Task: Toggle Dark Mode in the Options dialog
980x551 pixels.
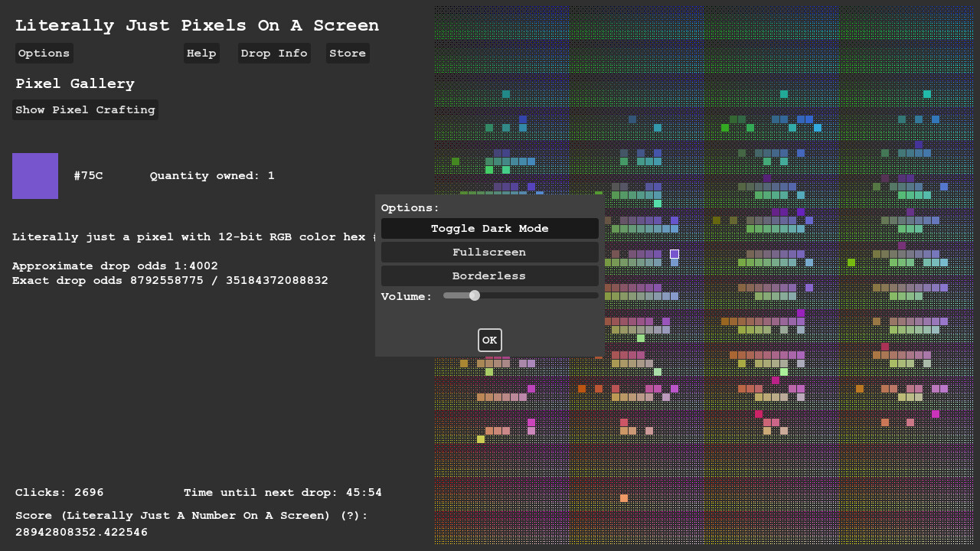Action: 489,228
